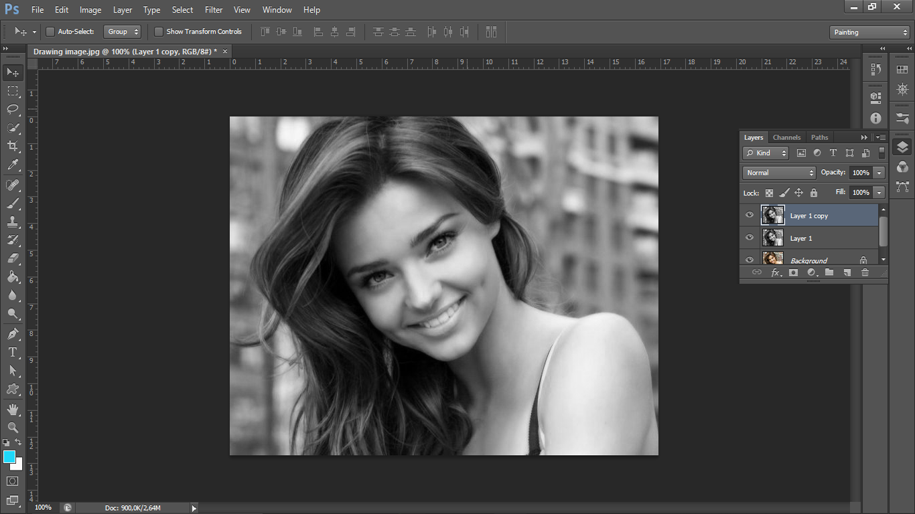Click the cyan foreground color swatch
Screen dimensions: 915x514
point(9,456)
